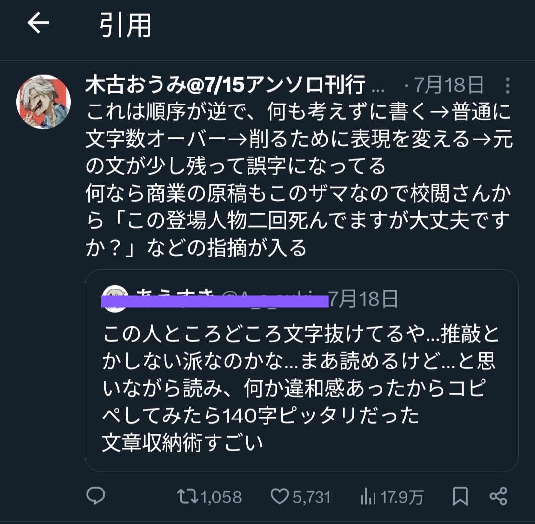Open 木古おうみ's profile avatar
This screenshot has height=524, width=535.
click(44, 102)
